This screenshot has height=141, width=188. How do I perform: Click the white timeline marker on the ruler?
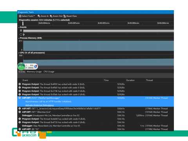point(23,23)
